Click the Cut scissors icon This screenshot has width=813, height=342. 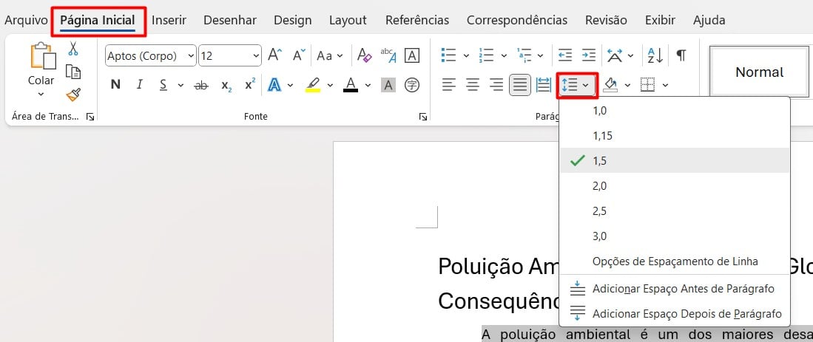click(72, 49)
